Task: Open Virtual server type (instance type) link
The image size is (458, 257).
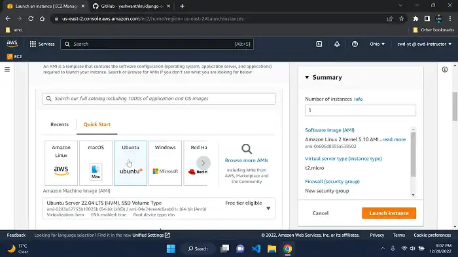Action: [x=343, y=159]
